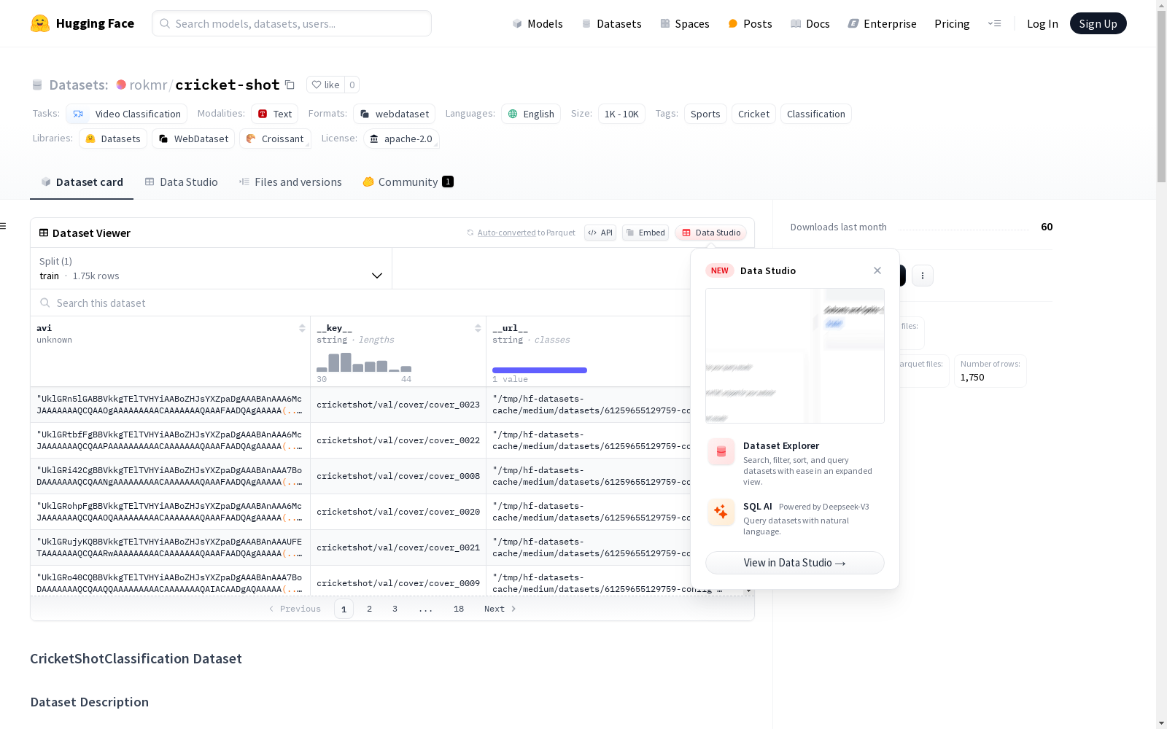Go to page 2 of the dataset
The image size is (1167, 729).
coord(369,609)
